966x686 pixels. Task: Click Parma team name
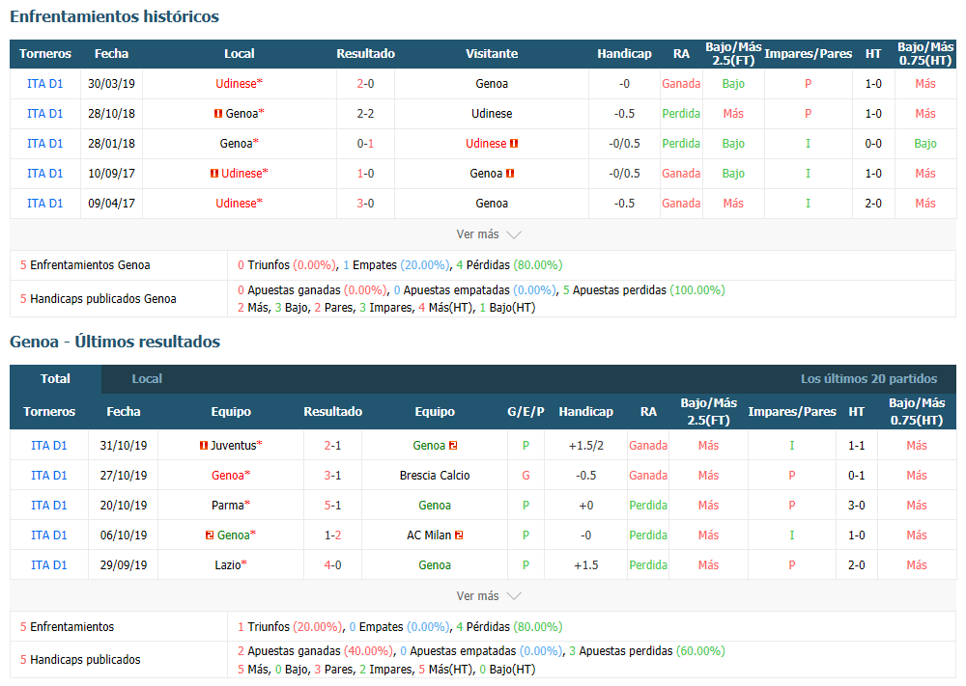[x=228, y=506]
